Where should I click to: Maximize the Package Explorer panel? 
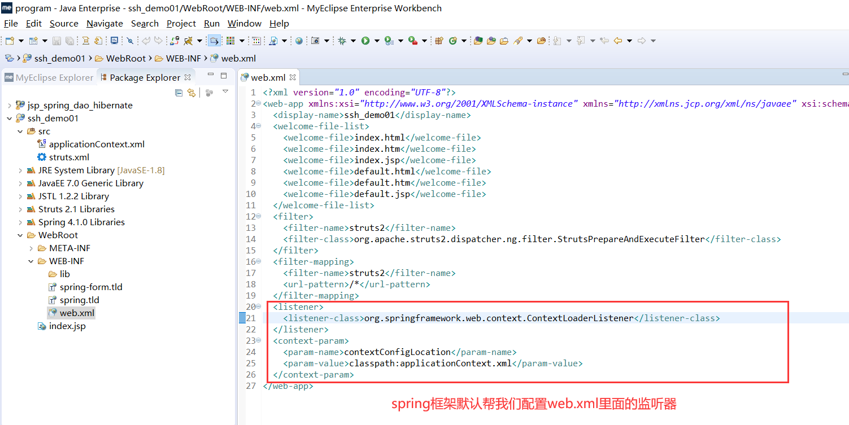[x=224, y=75]
